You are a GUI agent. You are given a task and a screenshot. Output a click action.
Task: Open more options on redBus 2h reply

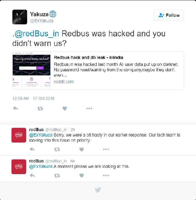[106, 149]
